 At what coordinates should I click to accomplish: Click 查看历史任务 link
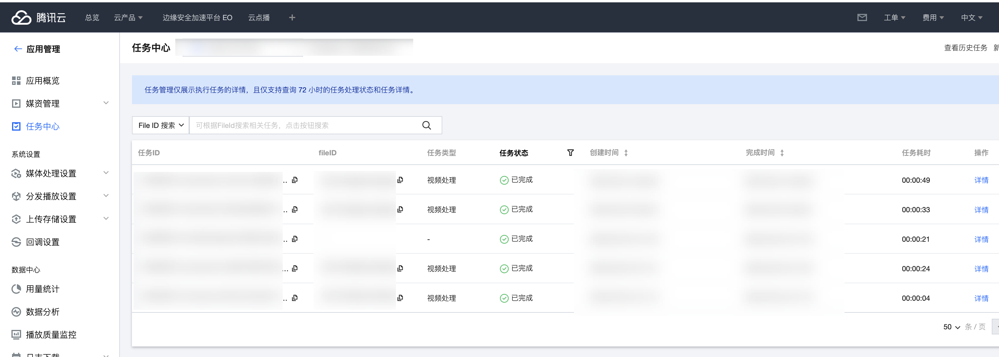click(965, 48)
